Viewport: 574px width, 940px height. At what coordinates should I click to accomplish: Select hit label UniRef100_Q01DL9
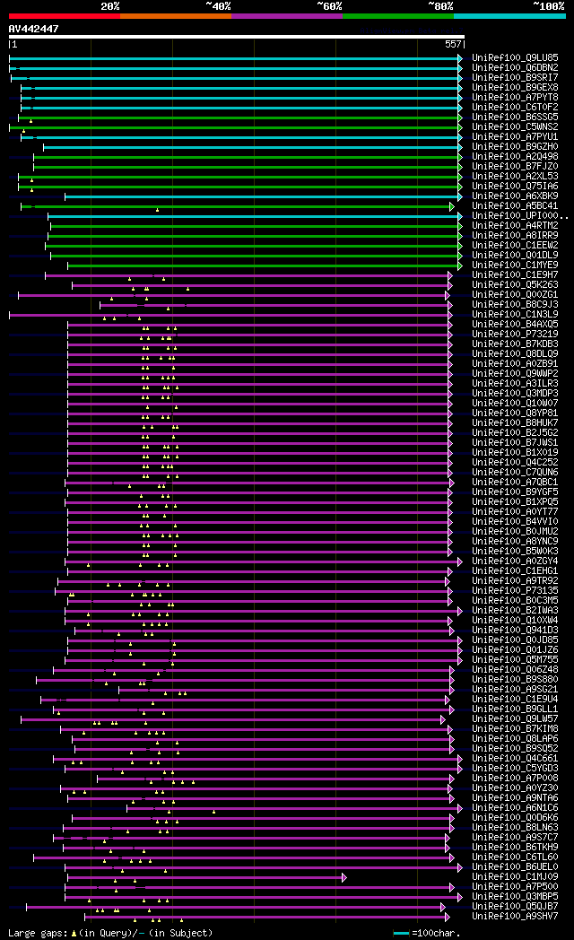click(x=515, y=256)
